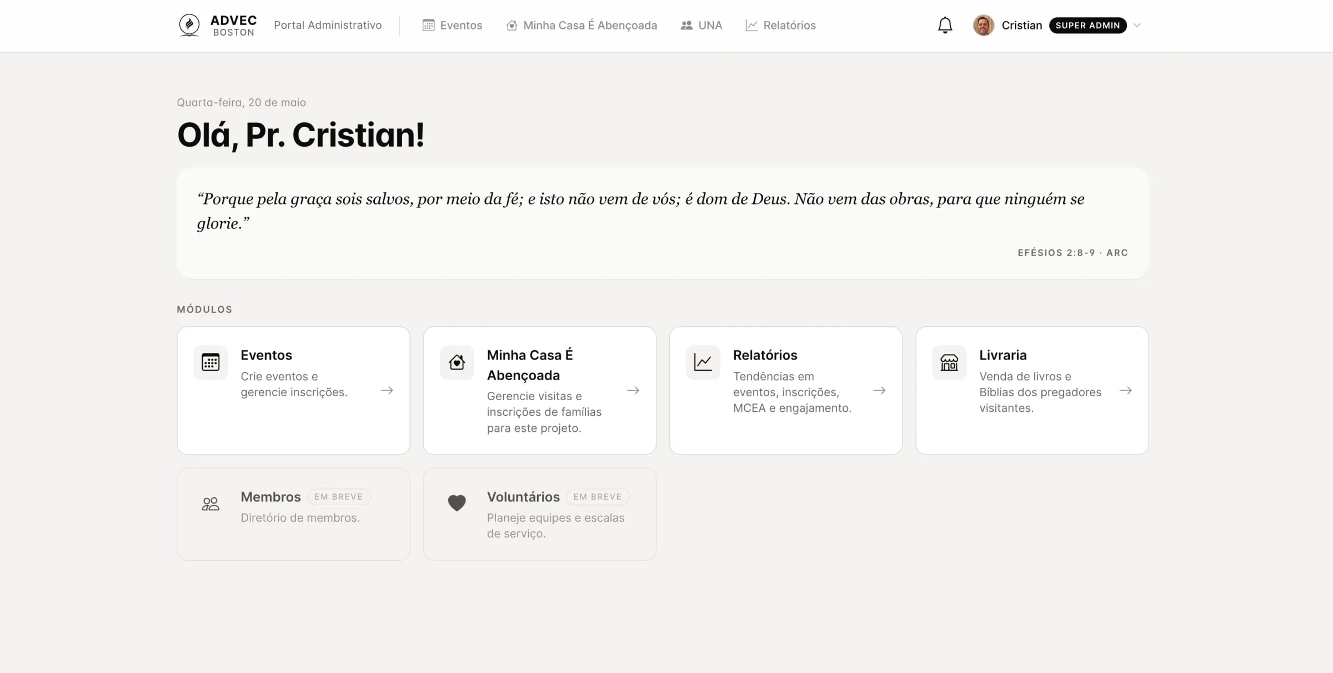This screenshot has width=1333, height=673.
Task: Click 'Diretório de membros.' description
Action: click(x=300, y=518)
